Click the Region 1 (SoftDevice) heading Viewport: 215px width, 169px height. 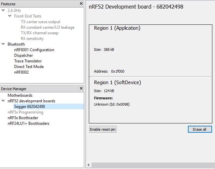[x=118, y=83]
